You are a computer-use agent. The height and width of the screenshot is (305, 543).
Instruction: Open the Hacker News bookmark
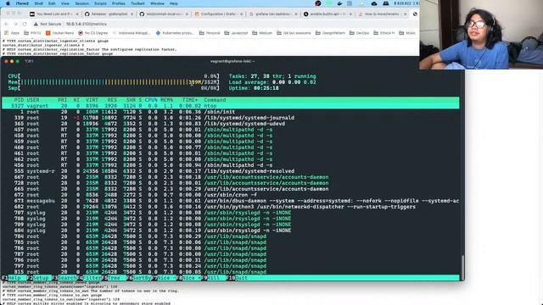pos(59,33)
